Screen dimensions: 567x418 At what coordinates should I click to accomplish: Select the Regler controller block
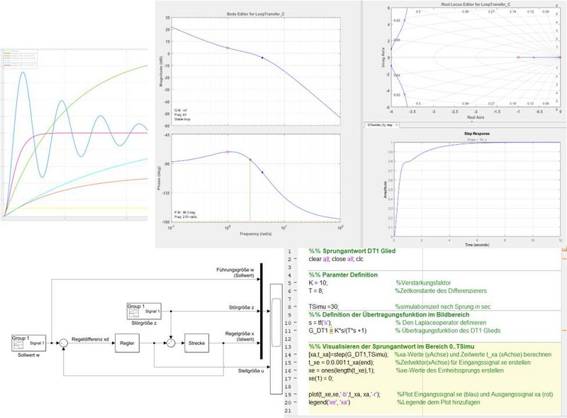pyautogui.click(x=128, y=341)
